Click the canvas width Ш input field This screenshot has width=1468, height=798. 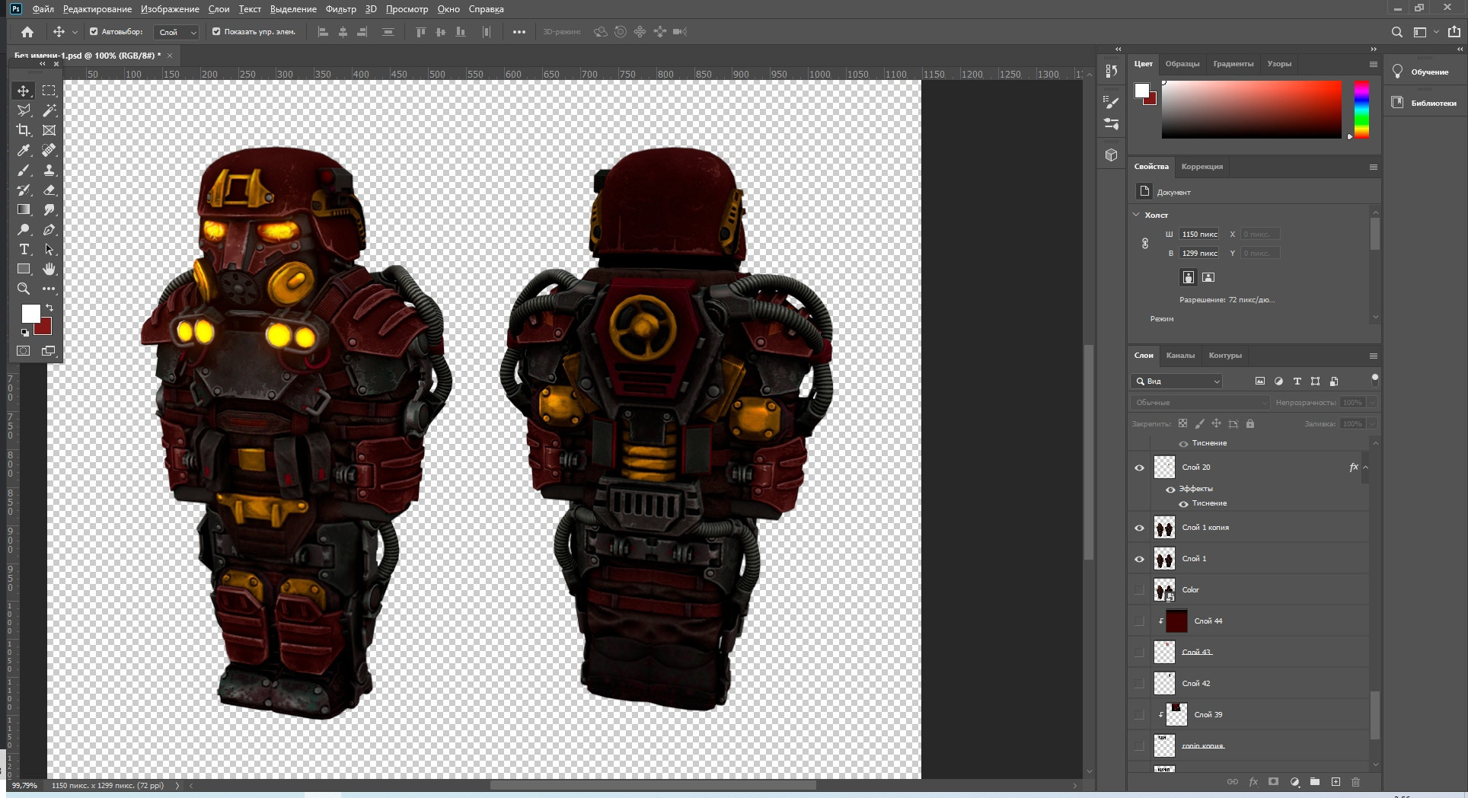coord(1199,235)
